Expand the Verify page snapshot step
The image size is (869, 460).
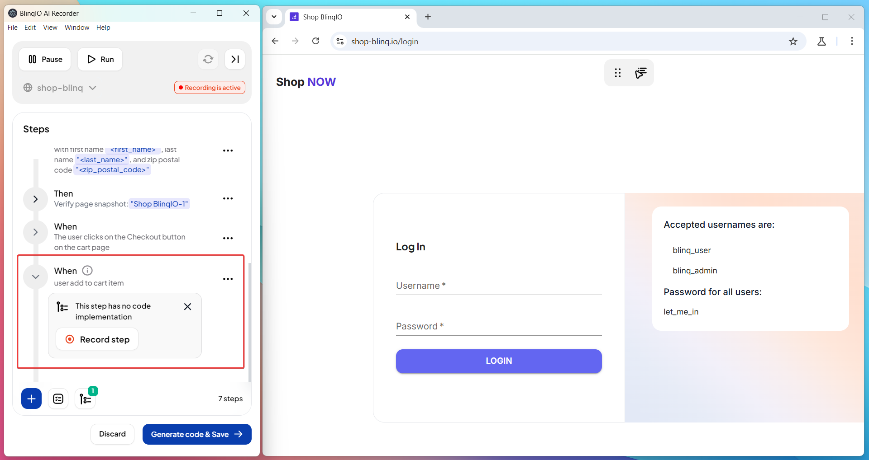35,199
